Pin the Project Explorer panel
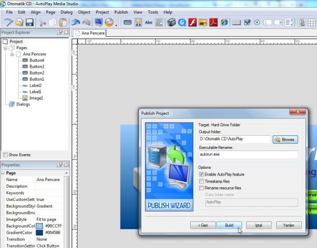The image size is (317, 248). 60,33
